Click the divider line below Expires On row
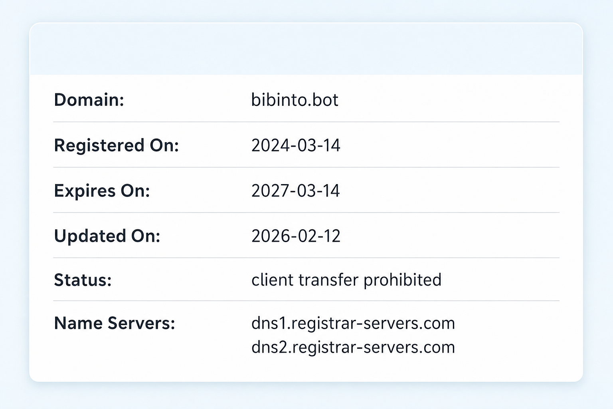Image resolution: width=613 pixels, height=409 pixels. click(306, 212)
